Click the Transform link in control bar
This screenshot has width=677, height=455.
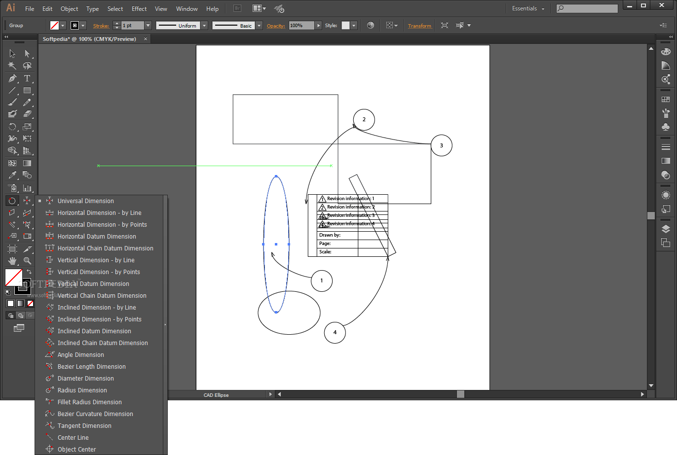click(x=419, y=26)
